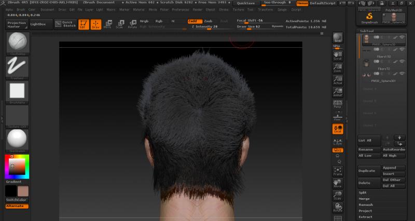Click AutoReorder button
This screenshot has height=221, width=415.
coord(394,149)
